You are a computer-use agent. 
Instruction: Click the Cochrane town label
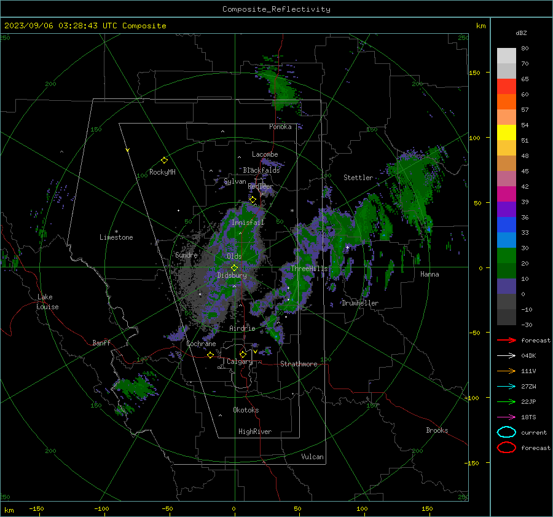click(201, 344)
